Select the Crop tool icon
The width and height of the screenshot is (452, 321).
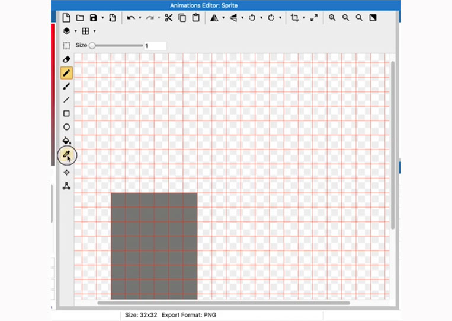tap(294, 18)
